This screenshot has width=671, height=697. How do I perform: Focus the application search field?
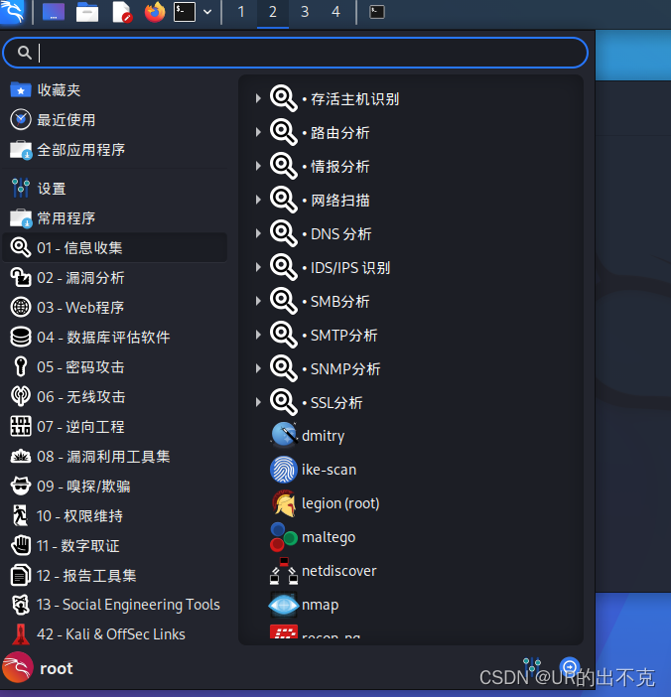(x=295, y=53)
